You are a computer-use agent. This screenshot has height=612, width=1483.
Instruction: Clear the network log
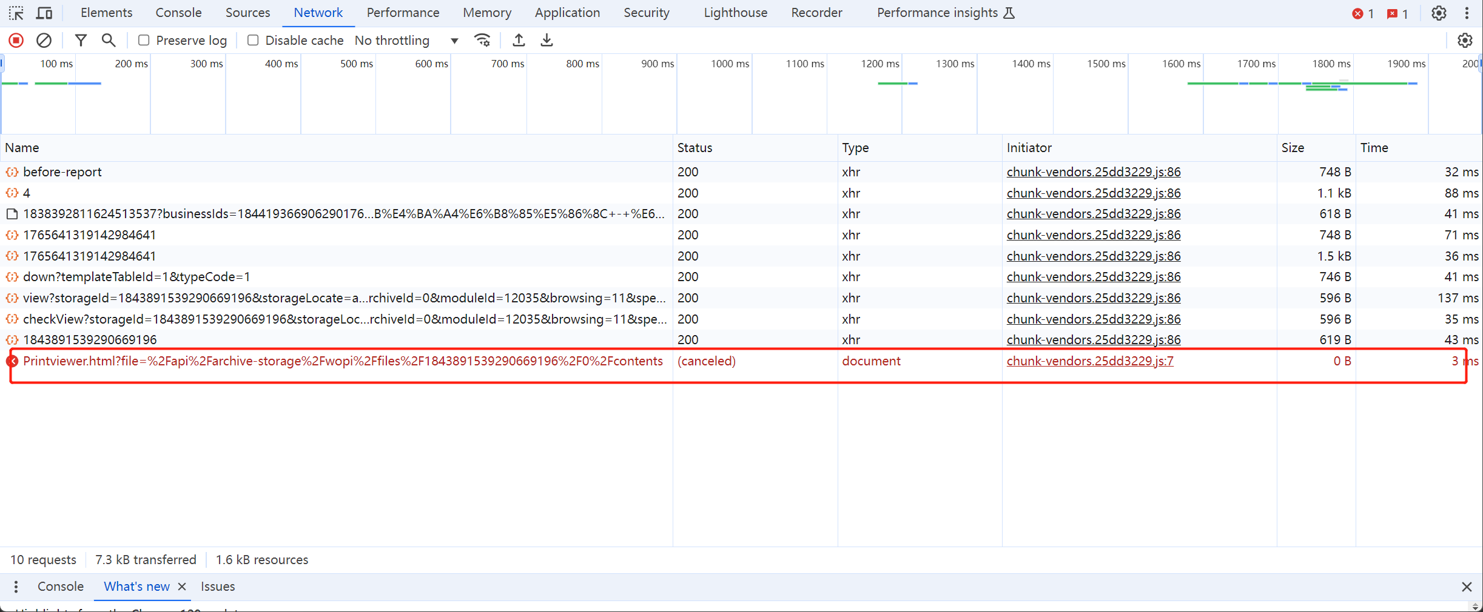tap(44, 41)
